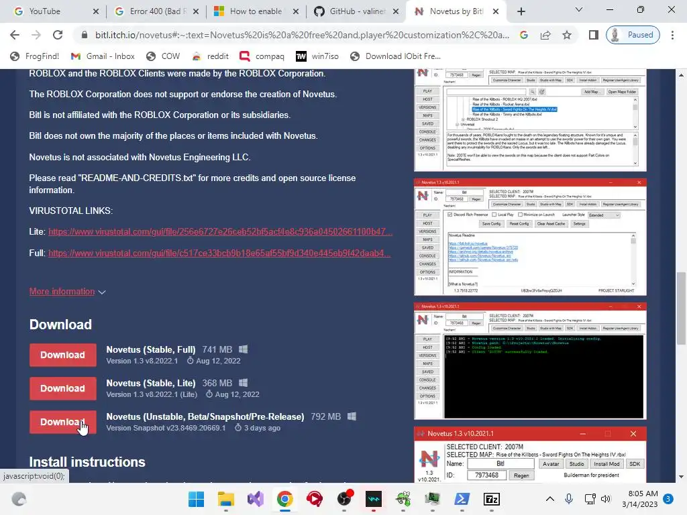
Task: Open Chrome three-dot menu
Action: (x=672, y=35)
